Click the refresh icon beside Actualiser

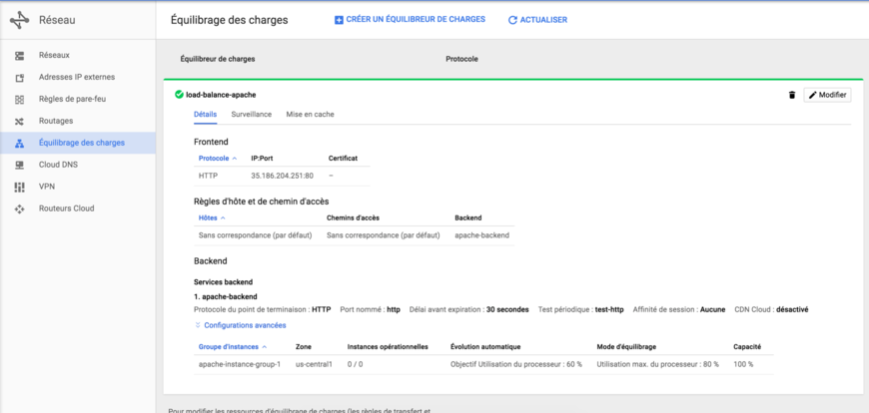tap(512, 20)
